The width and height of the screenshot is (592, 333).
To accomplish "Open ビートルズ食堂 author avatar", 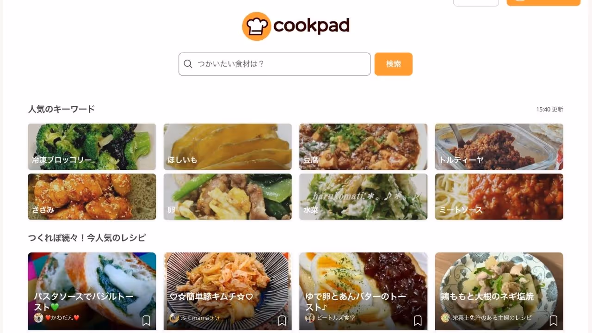I will click(310, 318).
